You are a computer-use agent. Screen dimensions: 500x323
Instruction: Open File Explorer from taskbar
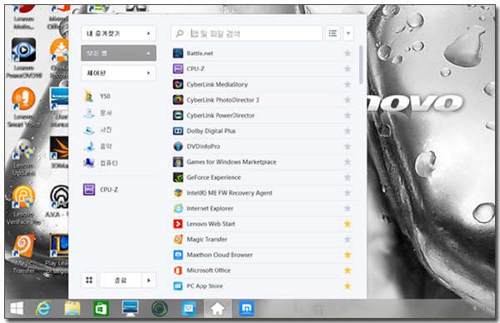[72, 308]
